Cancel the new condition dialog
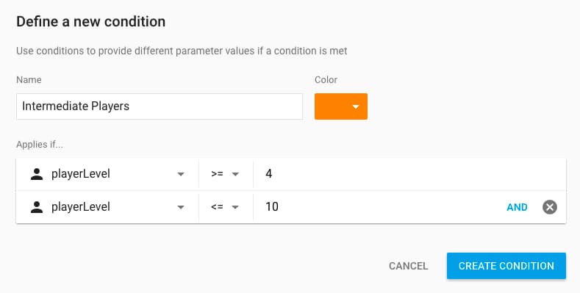Screen dimensions: 580x293 409,266
